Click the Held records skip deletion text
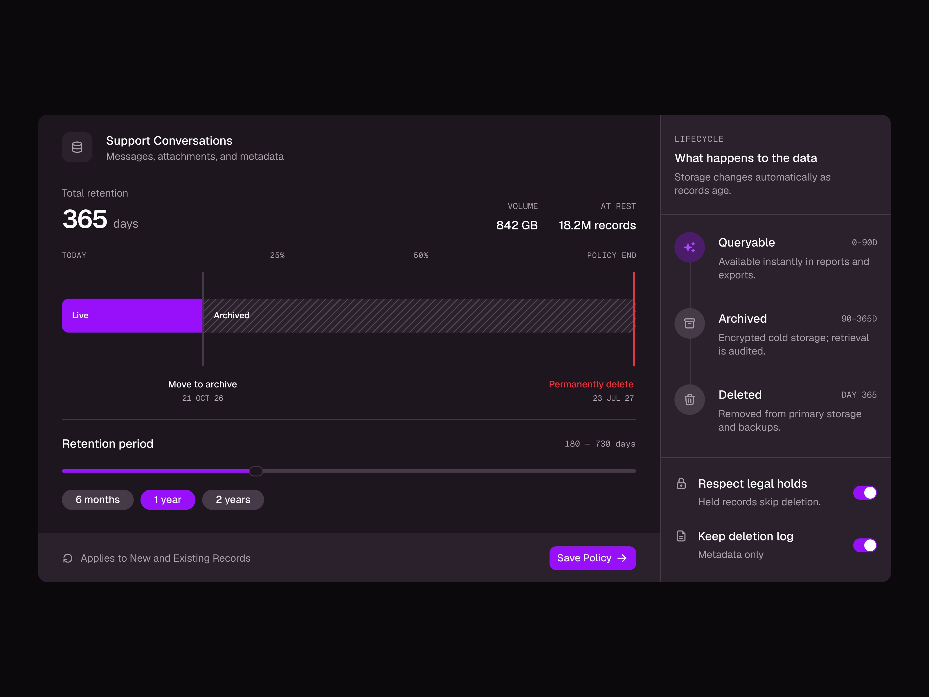929x697 pixels. tap(759, 502)
